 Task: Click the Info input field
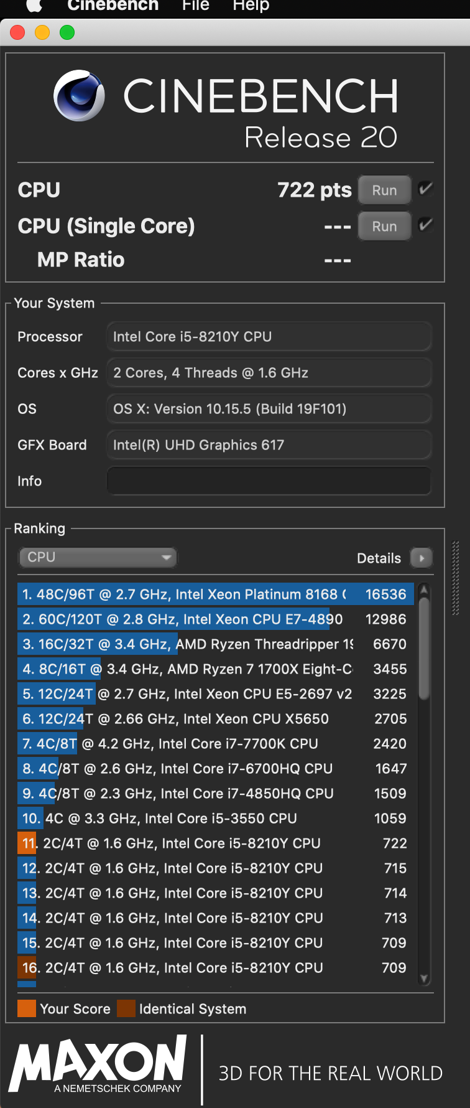pos(269,481)
